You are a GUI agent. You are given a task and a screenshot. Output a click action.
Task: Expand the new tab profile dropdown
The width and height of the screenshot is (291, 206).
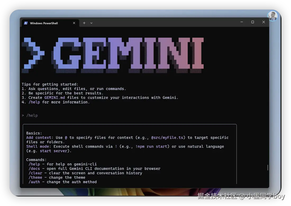[91, 23]
